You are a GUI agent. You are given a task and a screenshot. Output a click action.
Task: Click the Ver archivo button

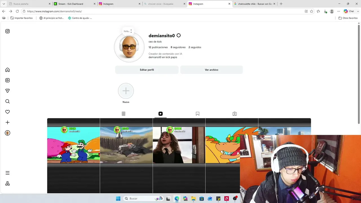212,70
